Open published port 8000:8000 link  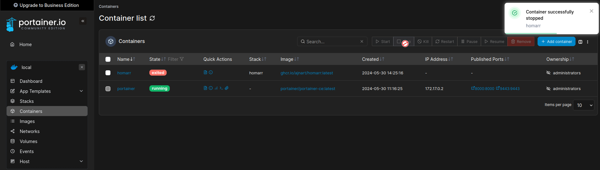click(483, 88)
